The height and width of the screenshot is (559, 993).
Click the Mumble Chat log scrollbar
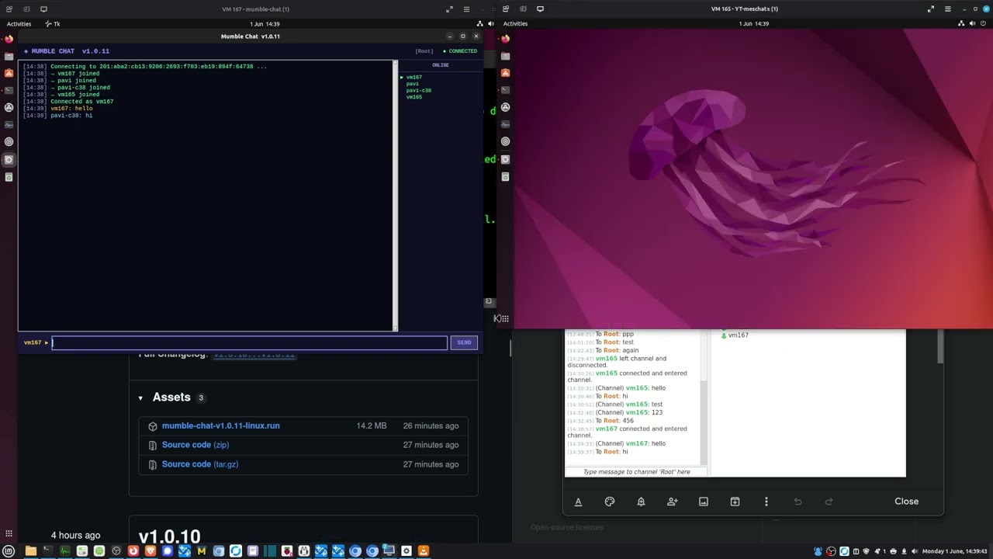(396, 196)
